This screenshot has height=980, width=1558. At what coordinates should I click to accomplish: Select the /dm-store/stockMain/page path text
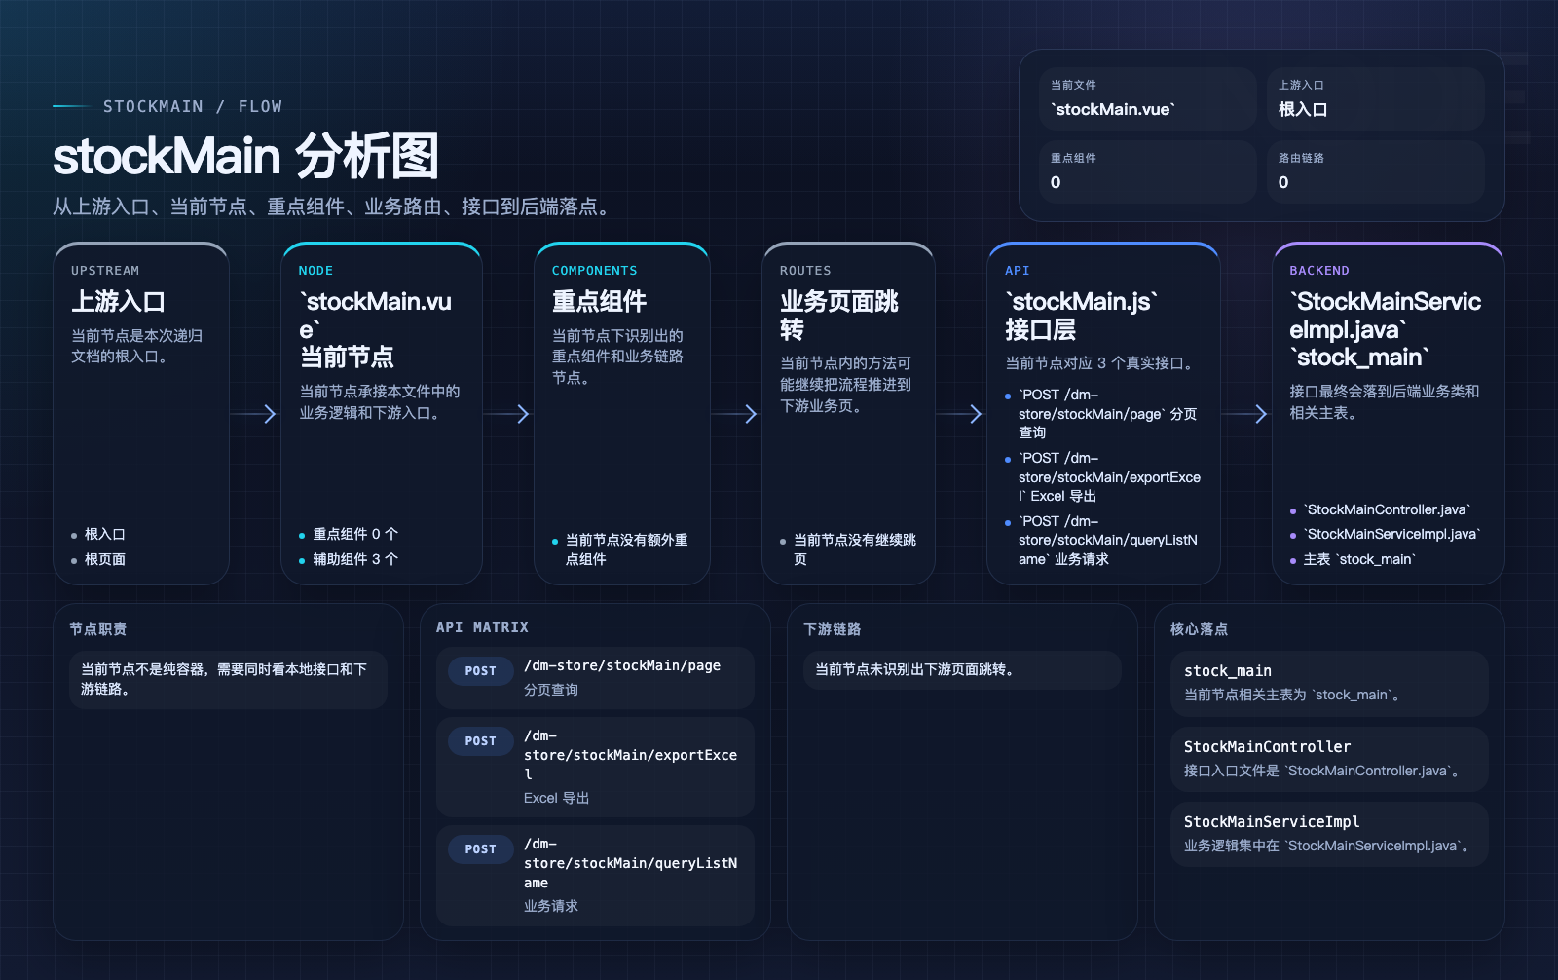(622, 665)
